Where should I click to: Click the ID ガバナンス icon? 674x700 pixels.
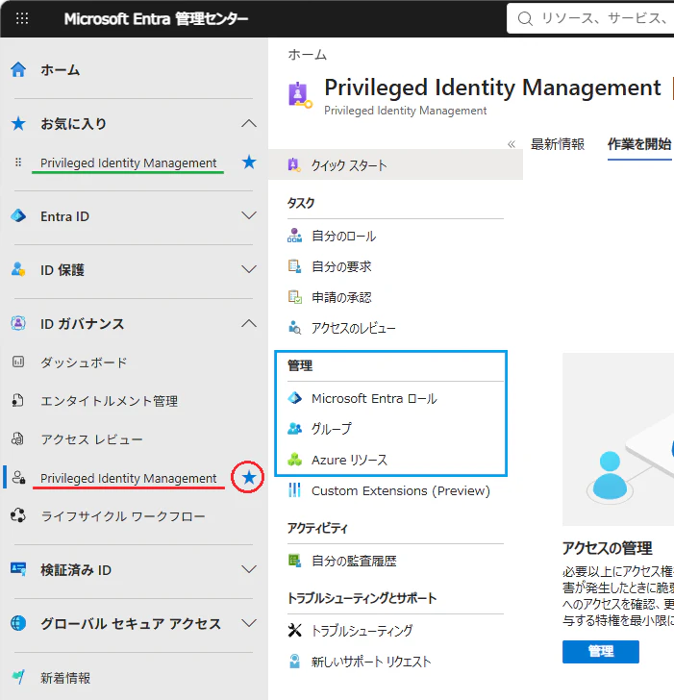click(x=18, y=323)
